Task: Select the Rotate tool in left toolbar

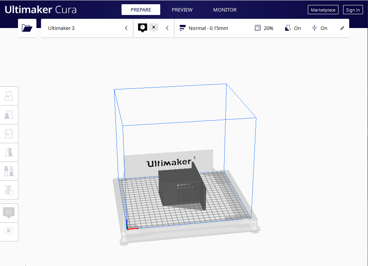Action: (9, 134)
